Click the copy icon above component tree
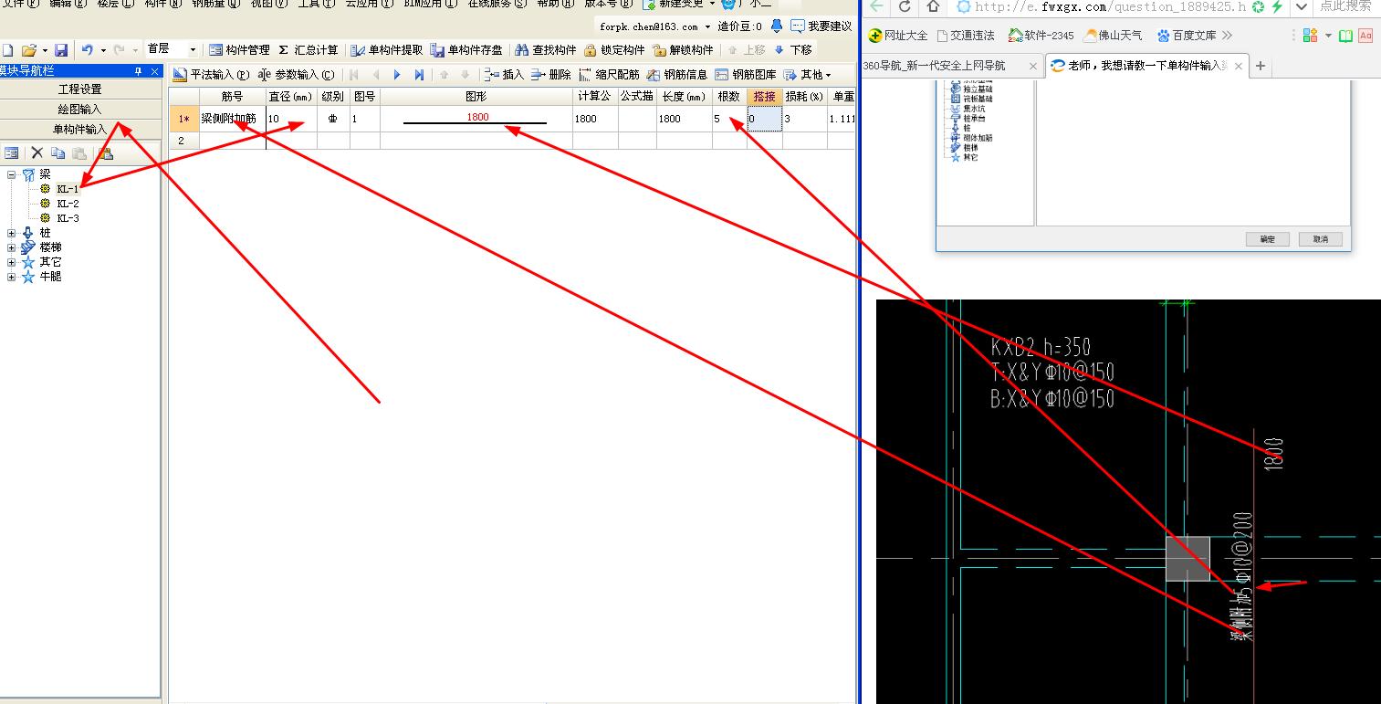The image size is (1381, 704). point(58,153)
